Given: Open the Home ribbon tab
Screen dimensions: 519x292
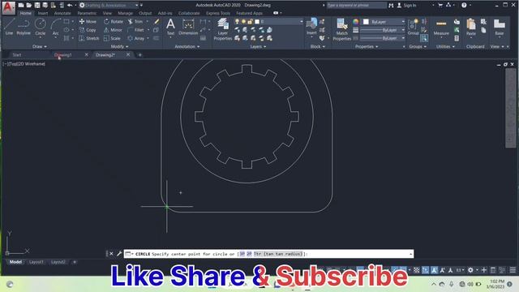Looking at the screenshot, I should [x=25, y=13].
